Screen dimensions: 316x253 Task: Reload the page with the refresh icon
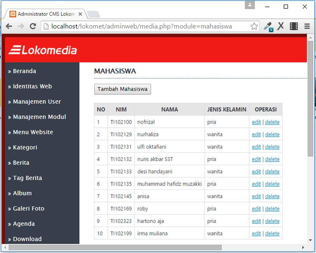click(33, 26)
